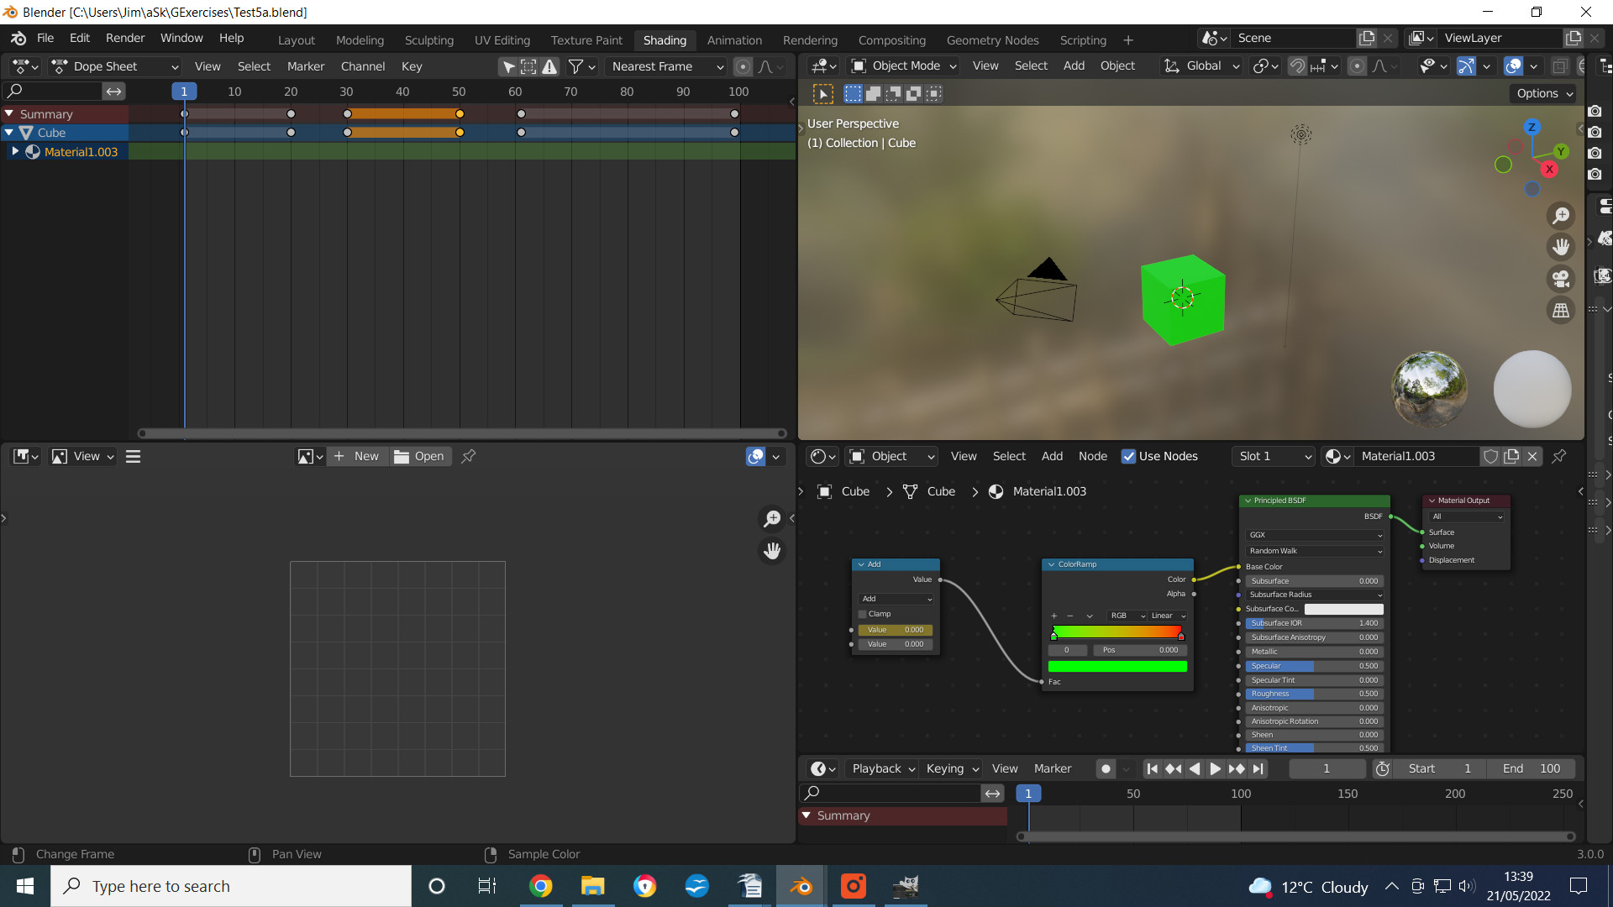Click the Subsurface Color white swatch

[1343, 609]
